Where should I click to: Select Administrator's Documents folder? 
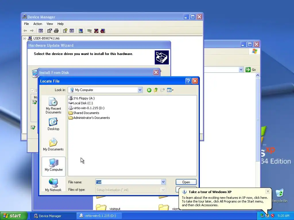pyautogui.click(x=89, y=118)
